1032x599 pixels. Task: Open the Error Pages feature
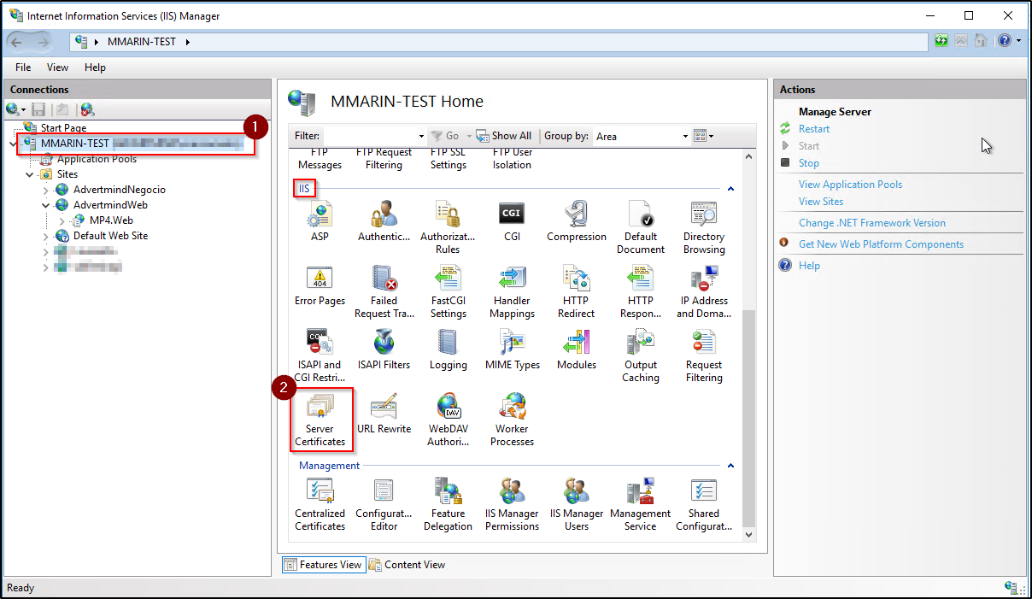click(x=320, y=285)
